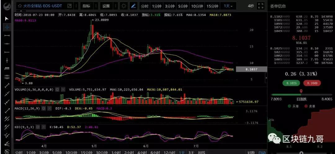Select sell order row with 630.22
The width and height of the screenshot is (335, 154).
(x=301, y=16)
